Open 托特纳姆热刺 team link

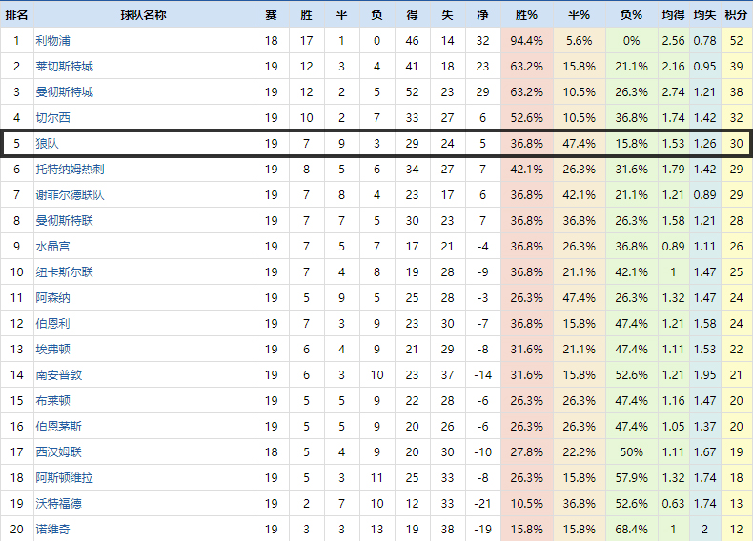coord(70,170)
